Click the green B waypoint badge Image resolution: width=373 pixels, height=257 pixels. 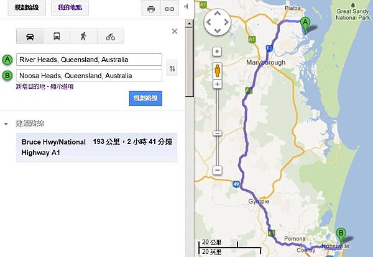tap(7, 76)
